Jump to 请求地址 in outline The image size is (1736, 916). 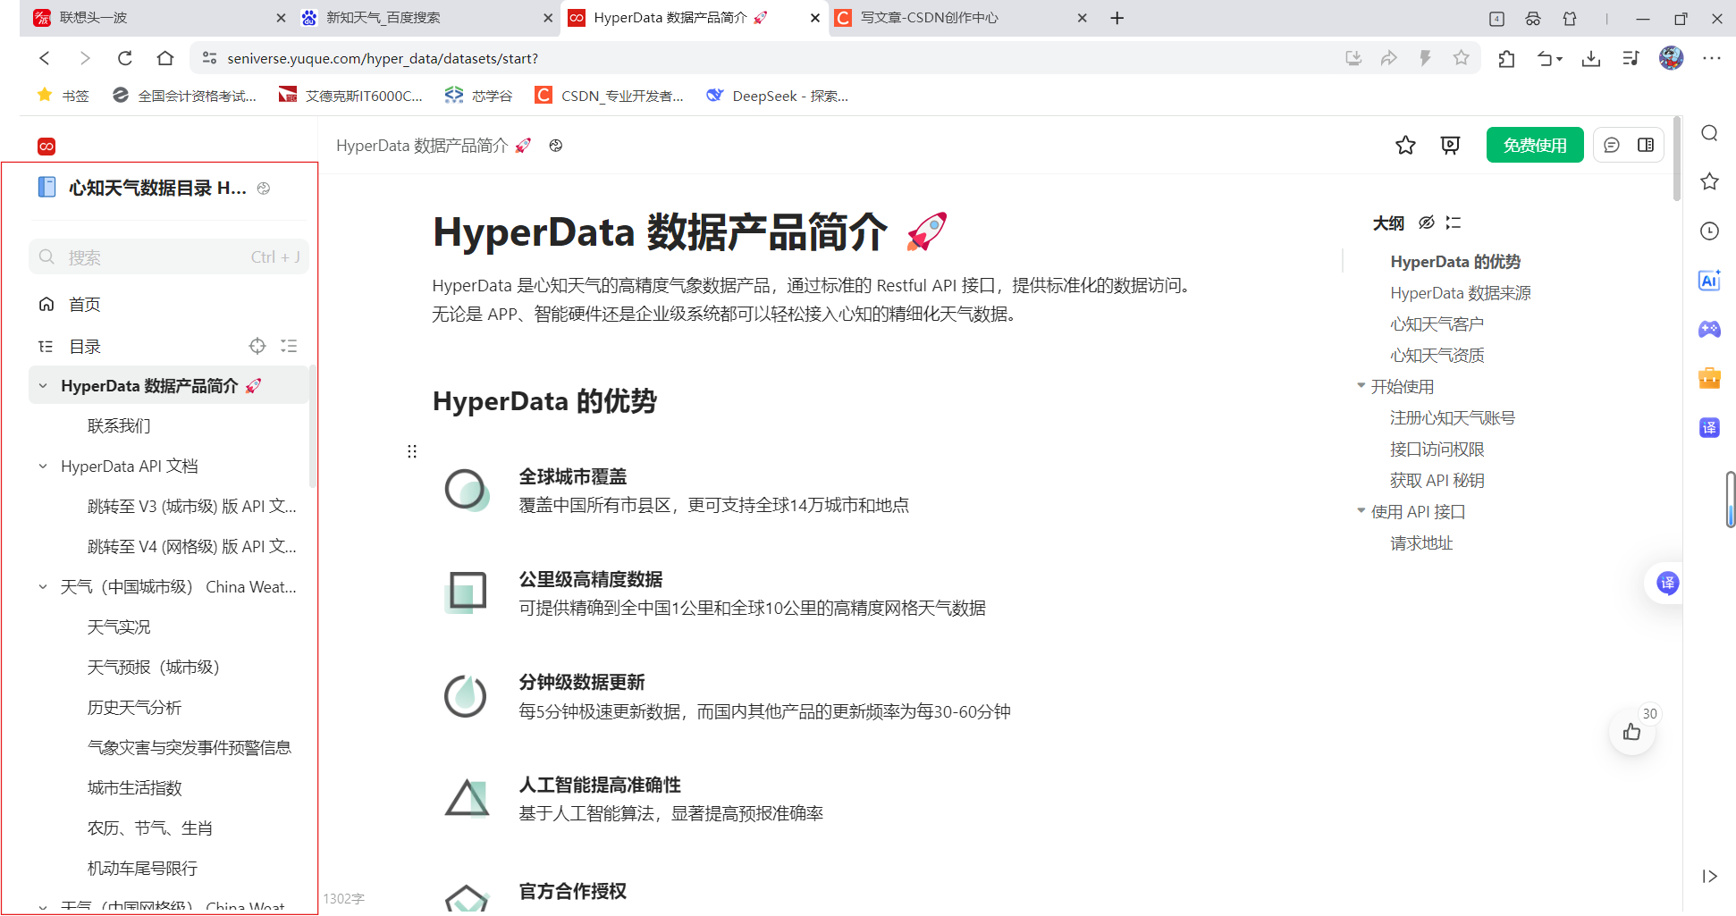[x=1421, y=543]
